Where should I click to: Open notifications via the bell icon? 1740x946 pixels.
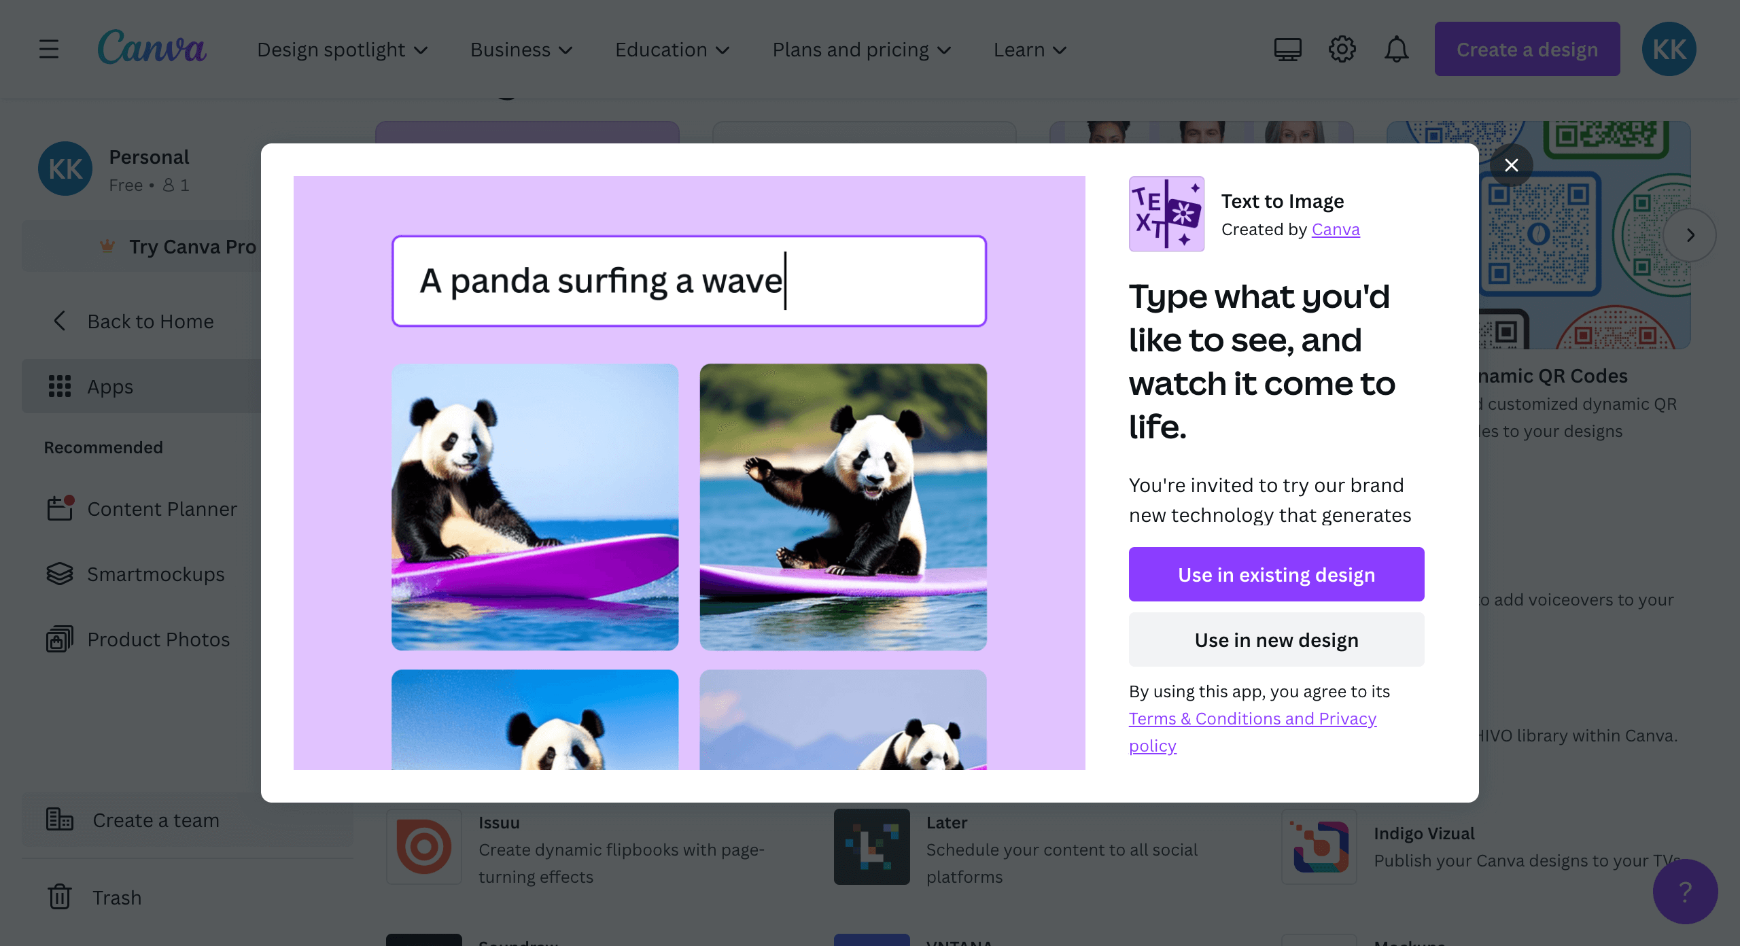click(1396, 48)
